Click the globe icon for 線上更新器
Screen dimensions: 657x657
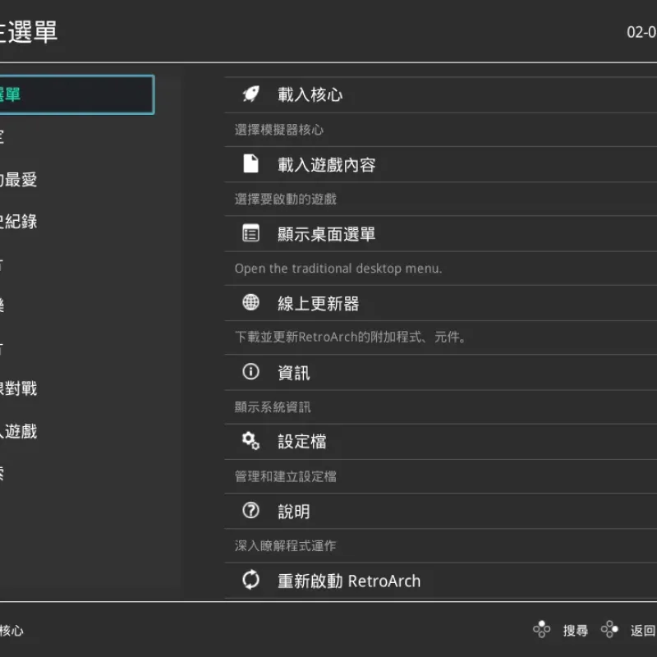coord(250,302)
